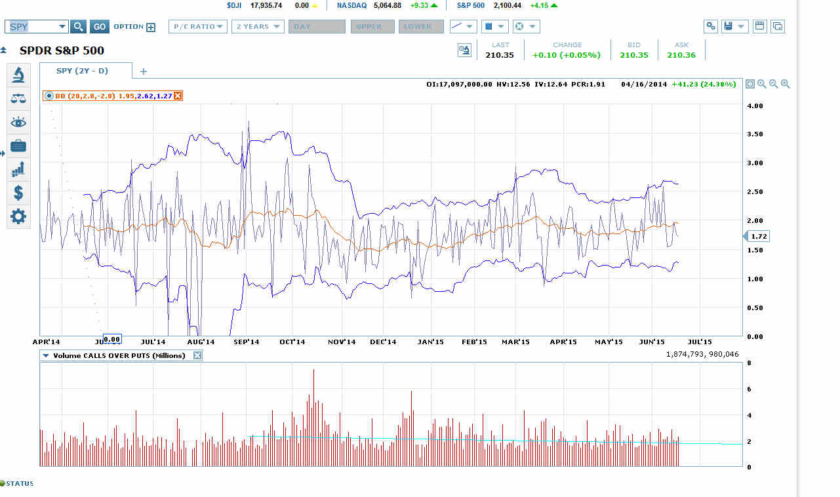This screenshot has width=840, height=497.
Task: Remove the BB indicator with orange X
Action: pyautogui.click(x=178, y=96)
